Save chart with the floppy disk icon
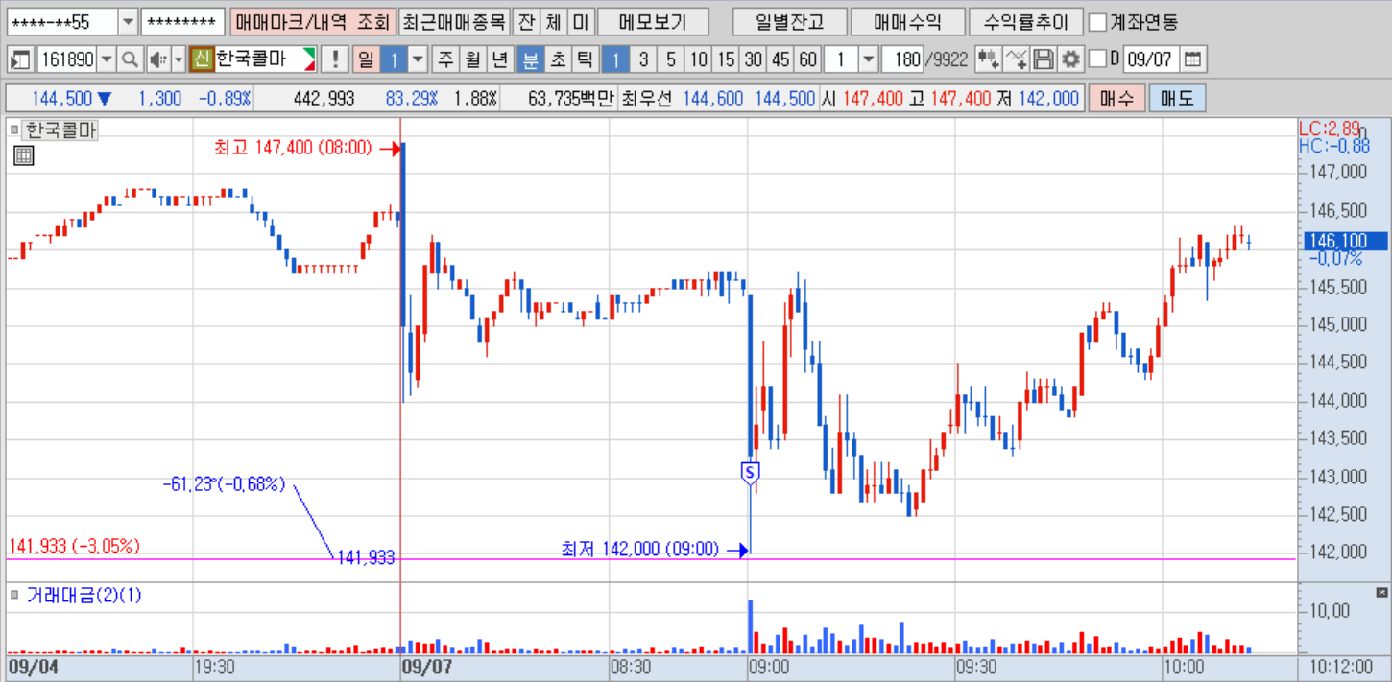Screen dimensions: 1392x682 1044,59
